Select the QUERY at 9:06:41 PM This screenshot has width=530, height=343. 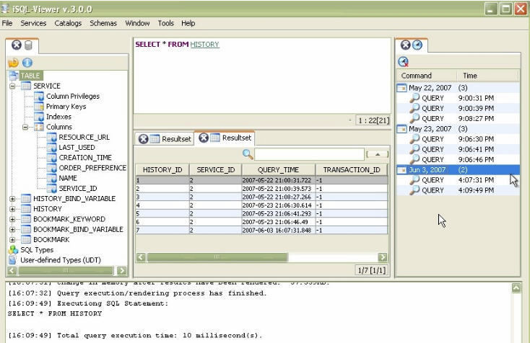click(x=458, y=149)
